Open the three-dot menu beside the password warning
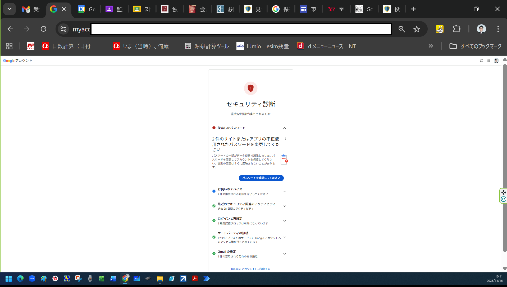Screen dimensions: 507x287 click(x=285, y=139)
